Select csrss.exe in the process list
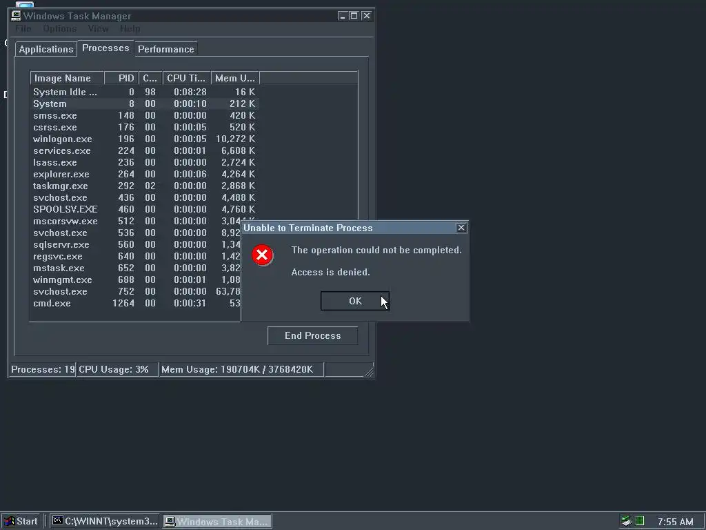 pyautogui.click(x=145, y=127)
